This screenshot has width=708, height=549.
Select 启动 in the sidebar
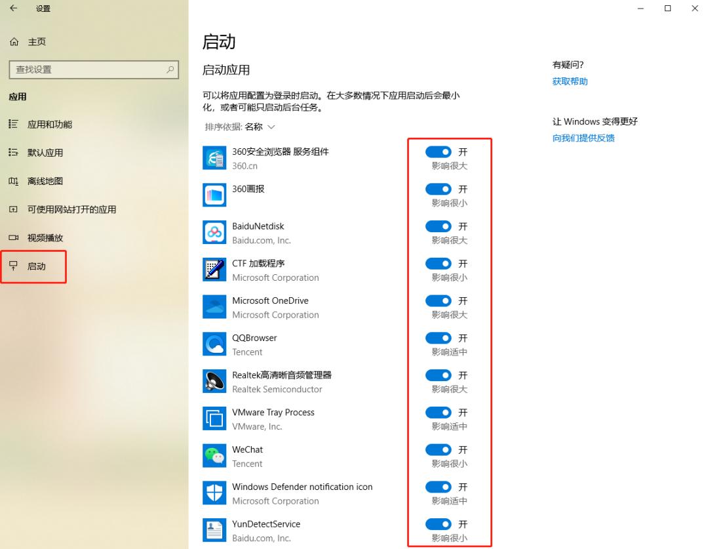94,266
